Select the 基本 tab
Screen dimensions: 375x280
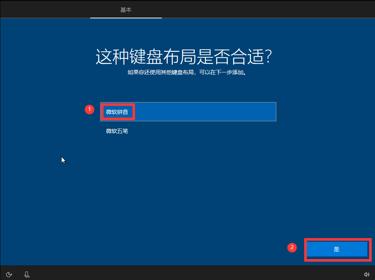(126, 10)
